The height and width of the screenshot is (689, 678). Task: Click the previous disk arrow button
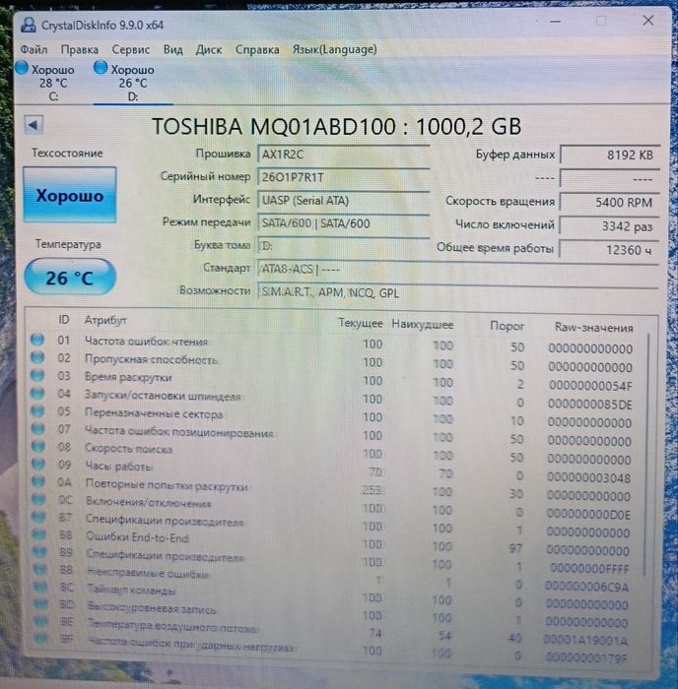coord(34,125)
